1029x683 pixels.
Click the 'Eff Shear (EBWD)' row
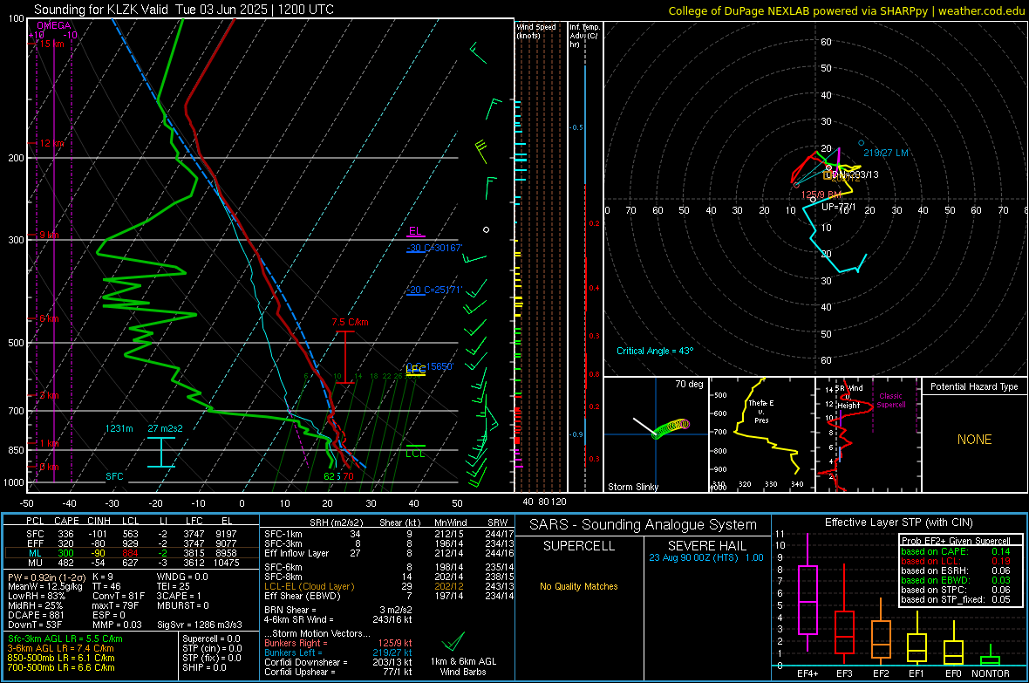tap(387, 596)
